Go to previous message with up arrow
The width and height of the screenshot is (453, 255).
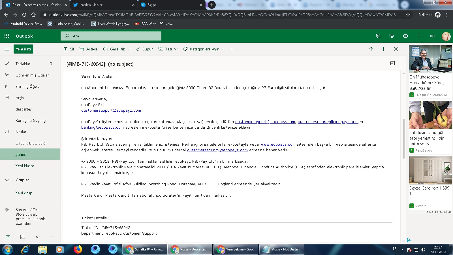point(371,49)
